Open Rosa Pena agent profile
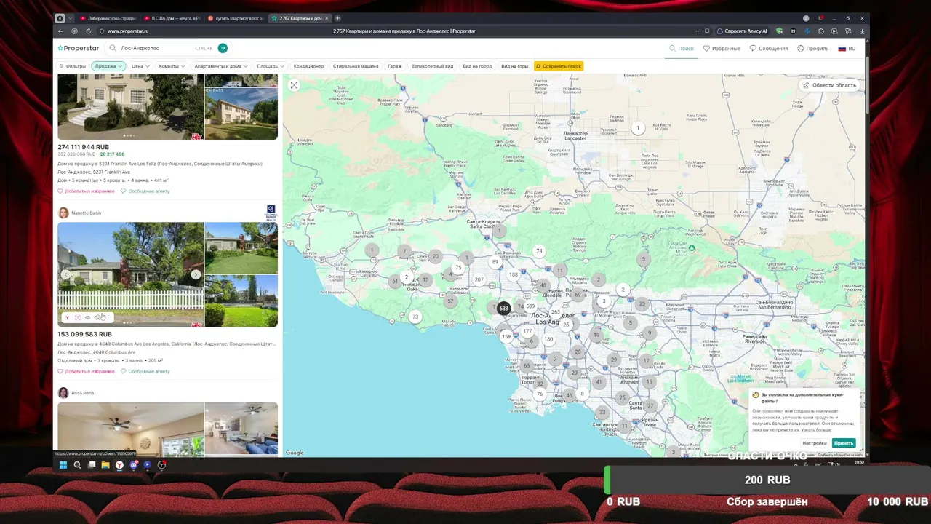Viewport: 931px width, 524px height. tap(76, 393)
